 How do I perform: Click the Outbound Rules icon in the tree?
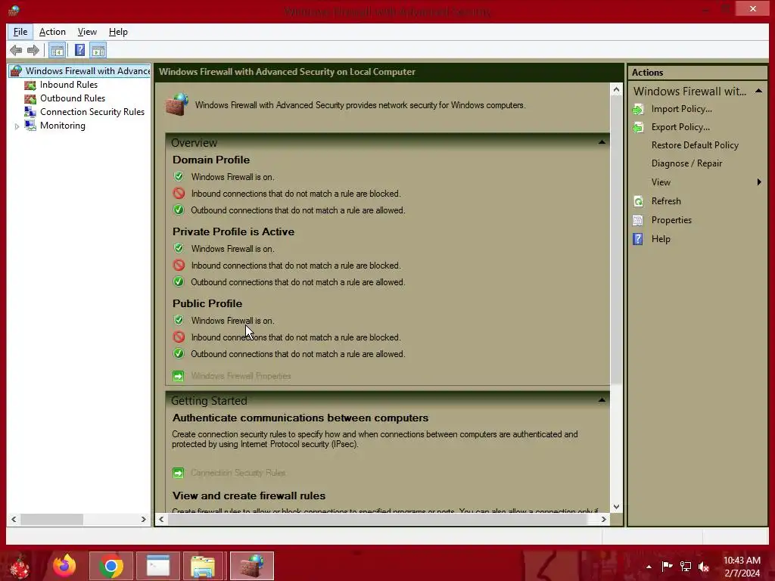tap(30, 98)
